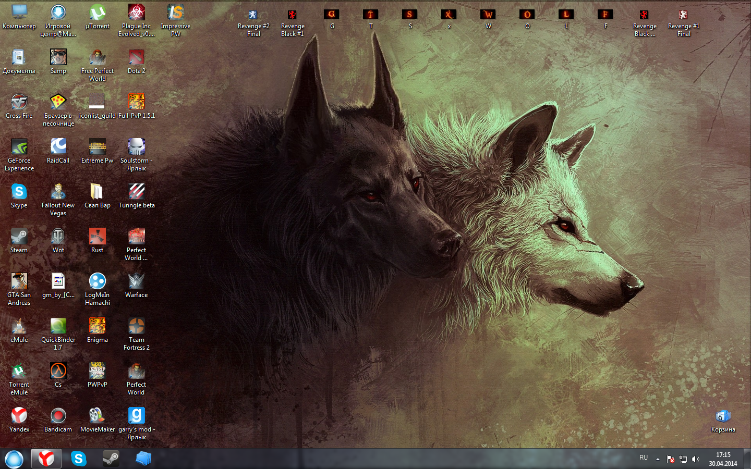Open the clock showing 17:15
751x469 pixels.
(x=723, y=459)
